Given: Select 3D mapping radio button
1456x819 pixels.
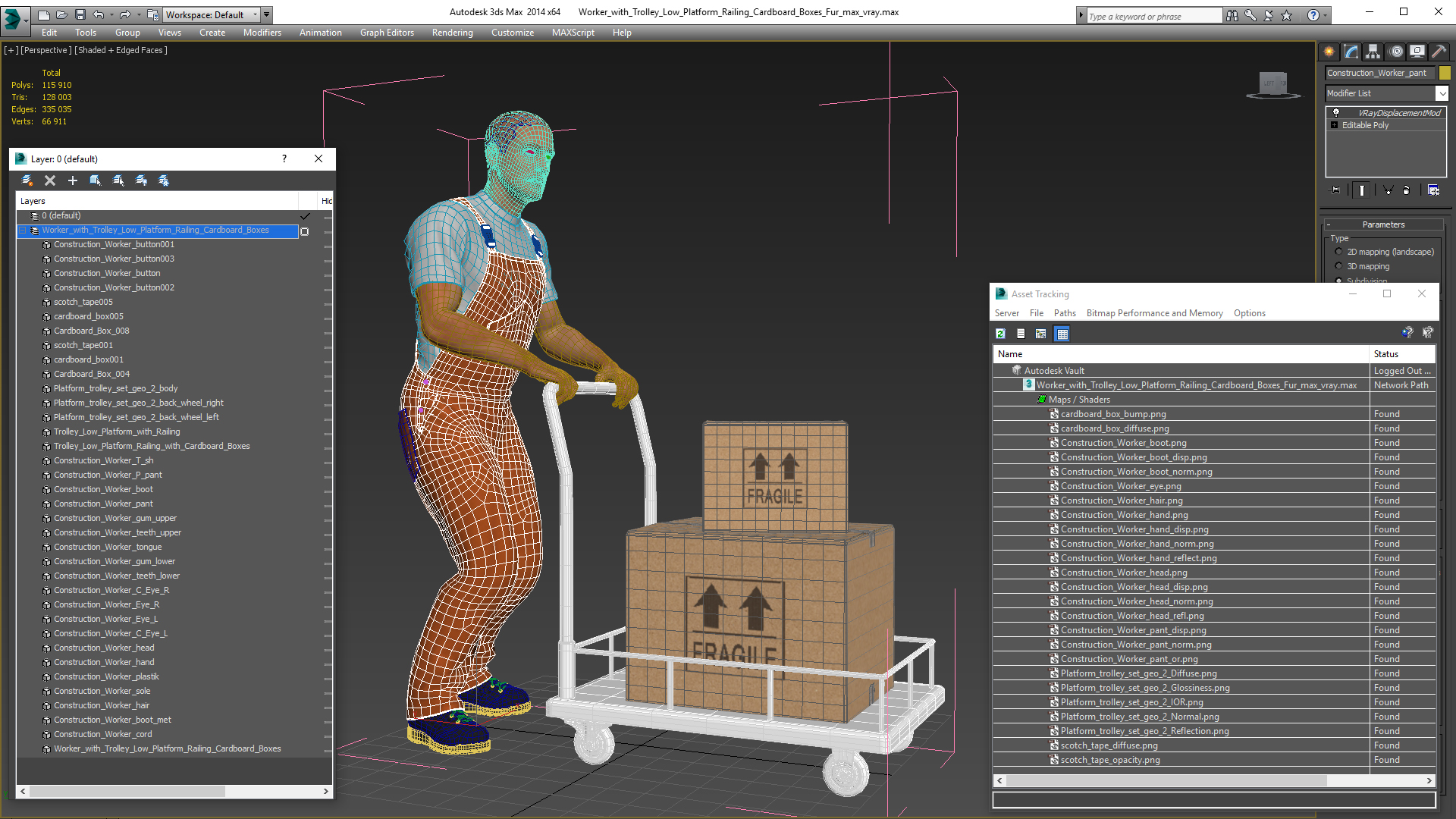Looking at the screenshot, I should click(1339, 266).
